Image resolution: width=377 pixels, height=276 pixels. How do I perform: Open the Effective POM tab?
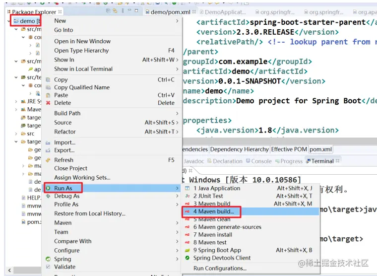(x=289, y=149)
